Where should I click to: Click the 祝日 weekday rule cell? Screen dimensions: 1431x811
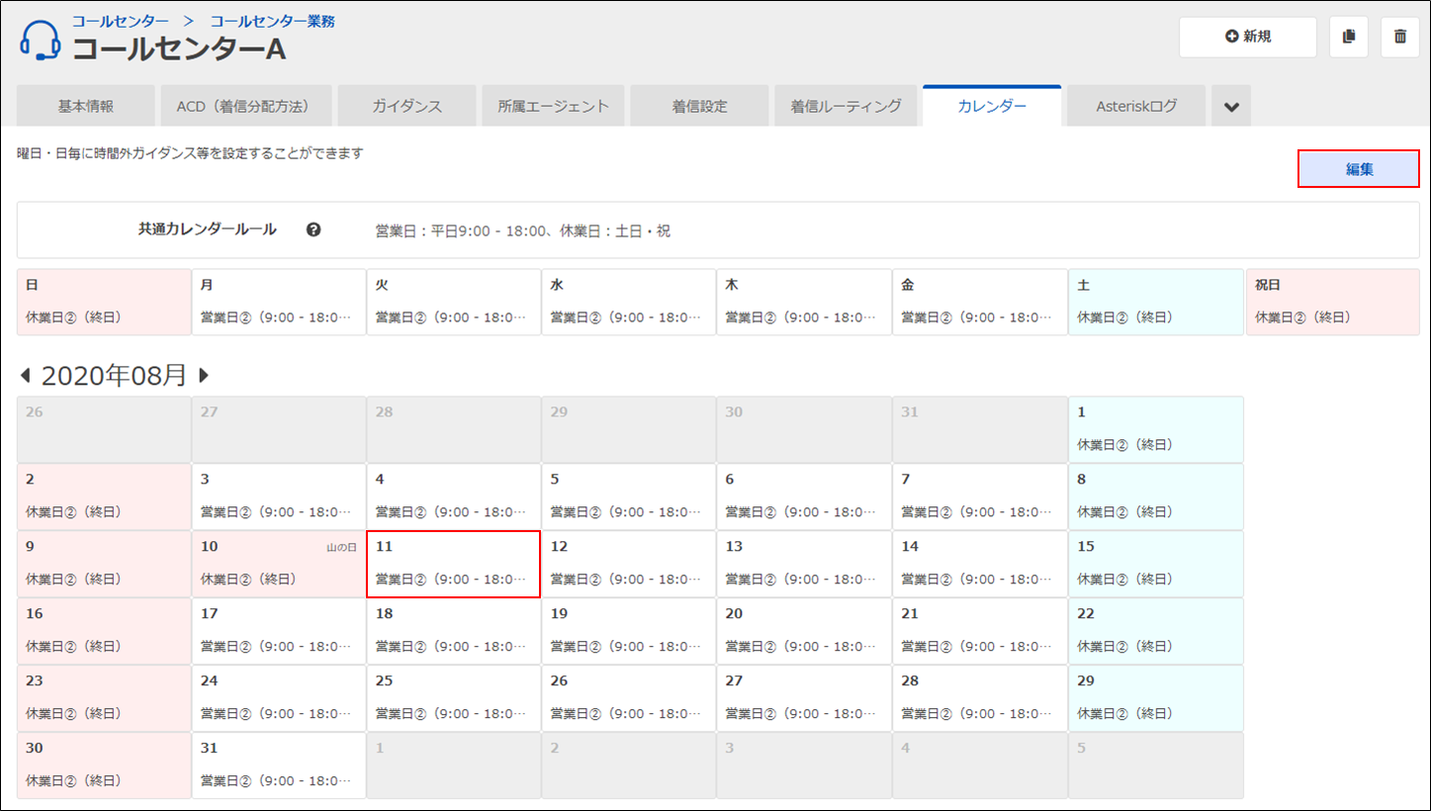tap(1332, 302)
